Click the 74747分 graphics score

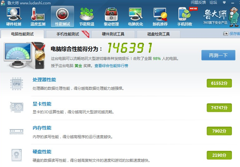tap(219, 108)
